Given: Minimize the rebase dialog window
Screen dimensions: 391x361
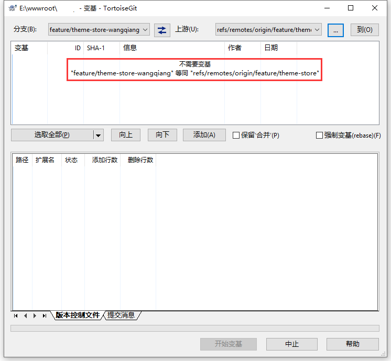Looking at the screenshot, I should [x=327, y=8].
